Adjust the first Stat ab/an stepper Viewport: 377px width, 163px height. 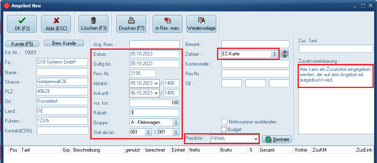148,132
